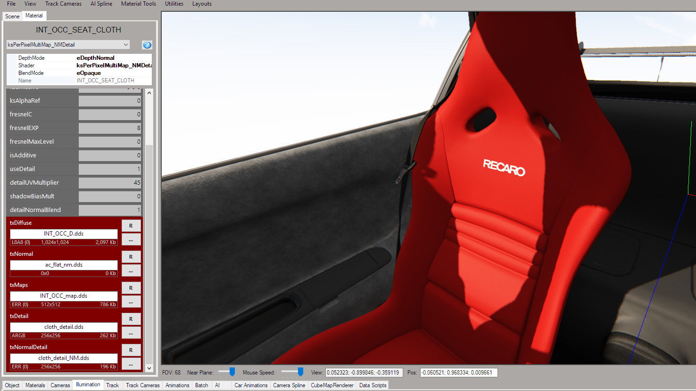Reload txNormal texture with R button
The height and width of the screenshot is (391, 696).
tap(131, 257)
